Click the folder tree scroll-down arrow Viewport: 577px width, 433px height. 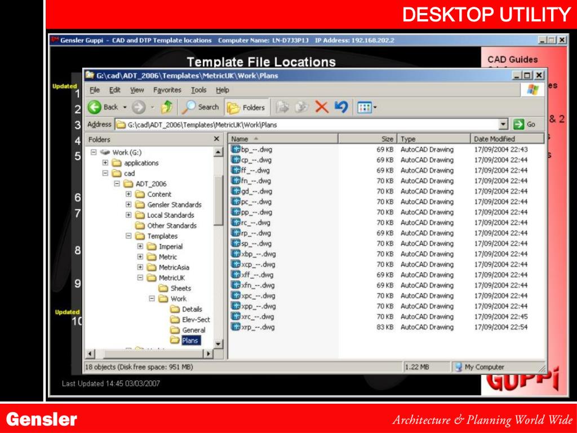click(x=218, y=344)
